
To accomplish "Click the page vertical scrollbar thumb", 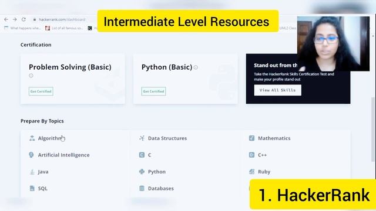I will pos(373,129).
